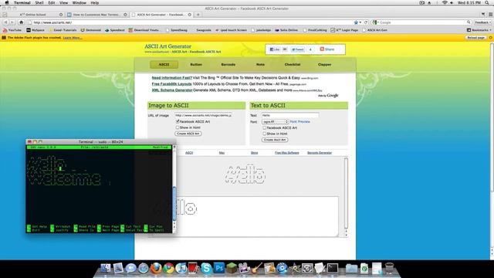Viewport: 494px width, 278px height.
Task: Open a new tab with plus button
Action: pyautogui.click(x=198, y=15)
